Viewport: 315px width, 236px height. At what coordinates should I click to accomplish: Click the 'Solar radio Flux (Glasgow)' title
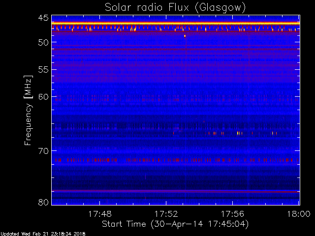click(175, 8)
